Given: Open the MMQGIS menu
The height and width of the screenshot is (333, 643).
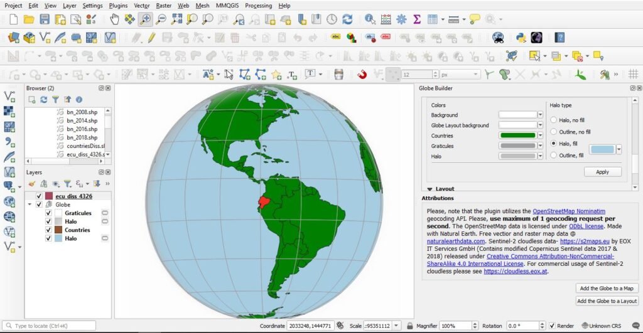Looking at the screenshot, I should click(x=227, y=5).
